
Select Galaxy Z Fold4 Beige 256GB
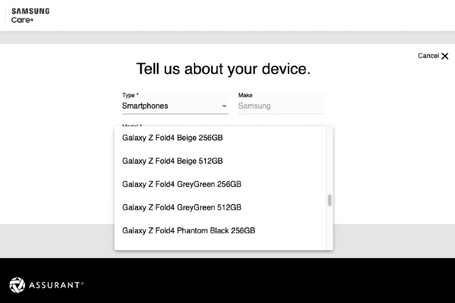(172, 138)
